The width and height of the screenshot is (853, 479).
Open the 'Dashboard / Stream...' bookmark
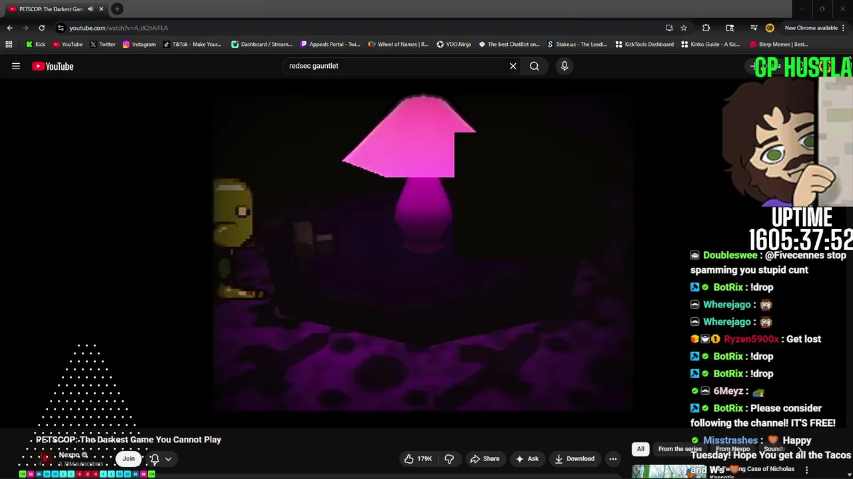[x=262, y=45]
